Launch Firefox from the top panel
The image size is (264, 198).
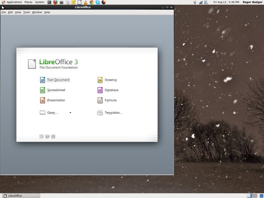click(x=56, y=2)
